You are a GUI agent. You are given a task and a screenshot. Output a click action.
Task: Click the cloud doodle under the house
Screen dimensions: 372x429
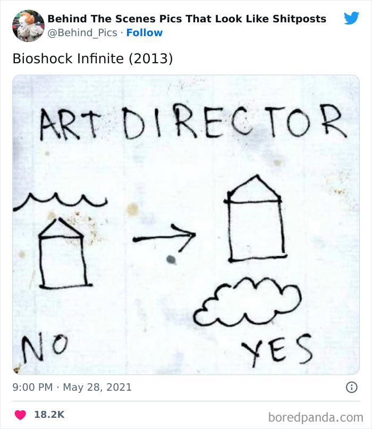tap(247, 302)
